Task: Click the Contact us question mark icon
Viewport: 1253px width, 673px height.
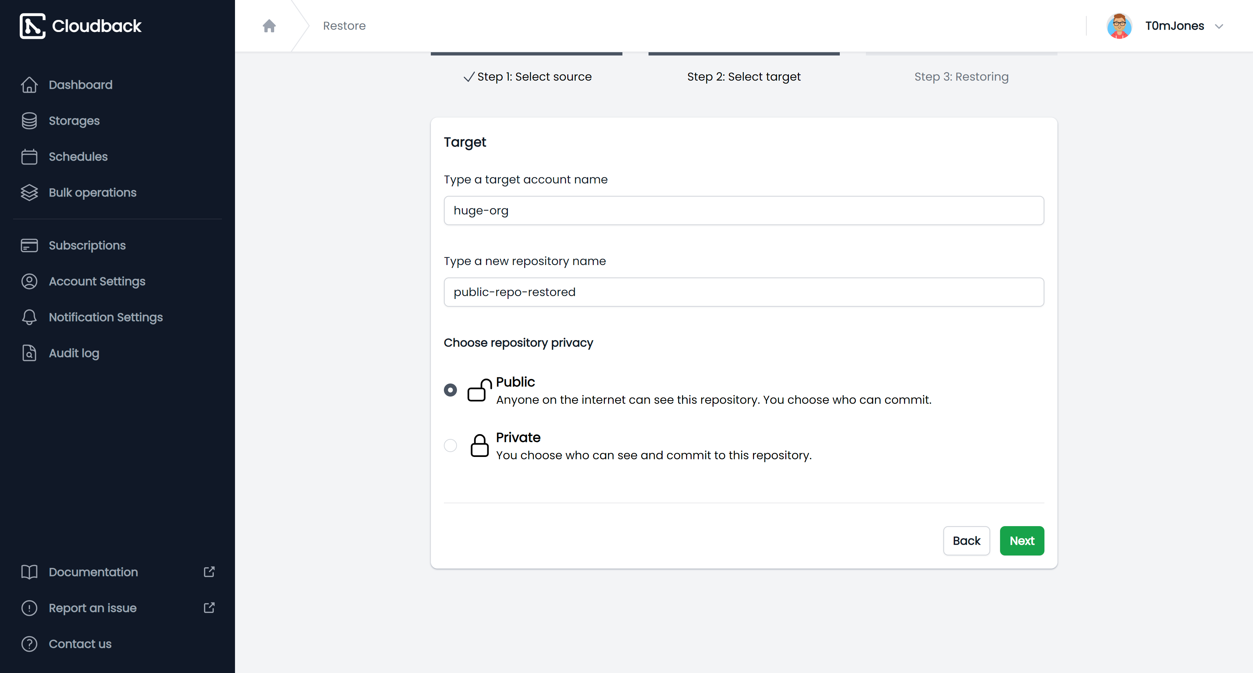Action: 29,644
